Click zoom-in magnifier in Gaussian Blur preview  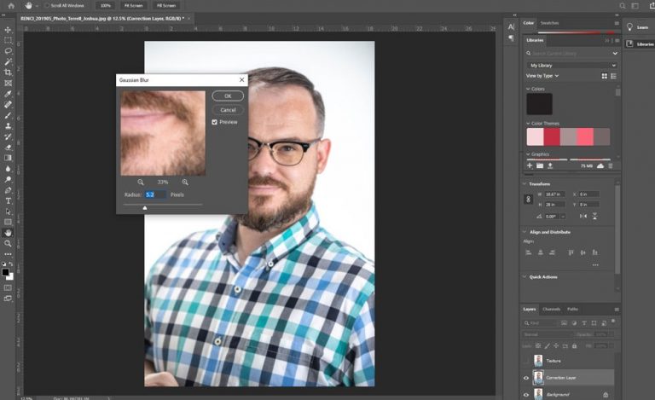coord(185,182)
